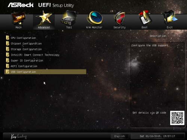Click the QR code image

click(x=177, y=118)
